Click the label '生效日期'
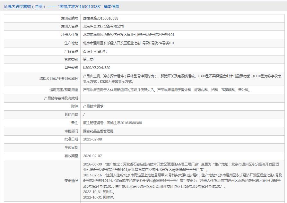 [x=71, y=148]
